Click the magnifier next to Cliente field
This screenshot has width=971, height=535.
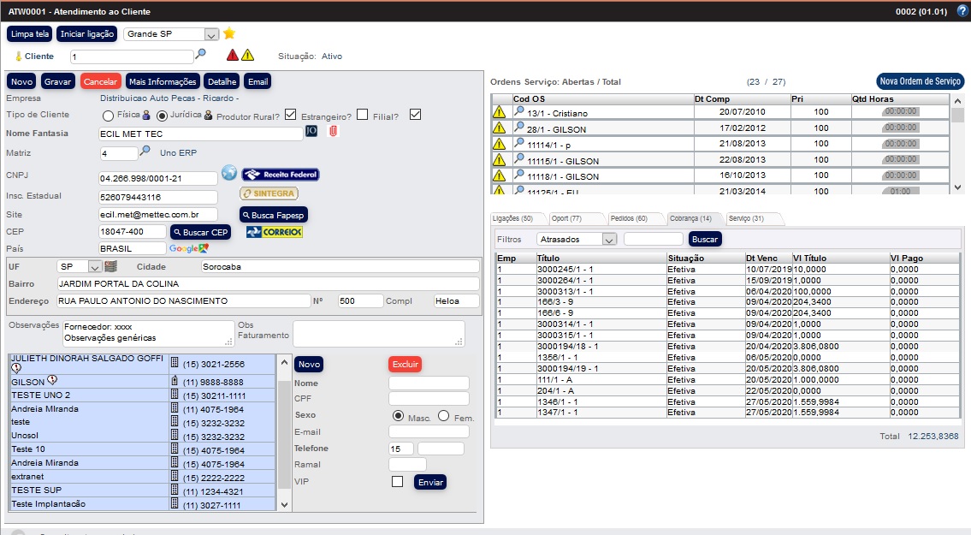tap(201, 55)
